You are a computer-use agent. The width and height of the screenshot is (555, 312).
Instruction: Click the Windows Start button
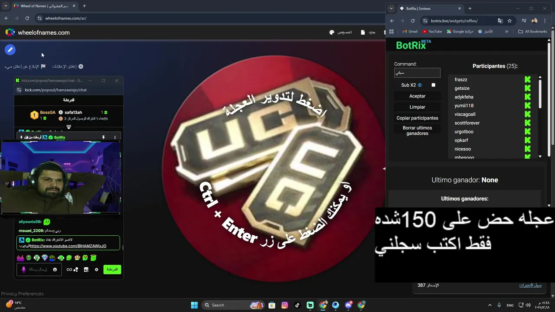(x=194, y=305)
